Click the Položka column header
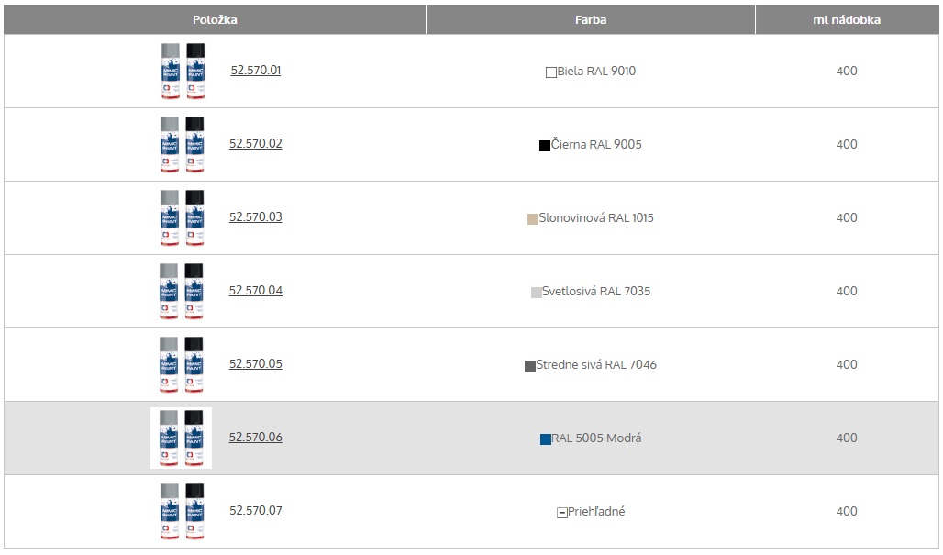The image size is (943, 555). coord(215,19)
